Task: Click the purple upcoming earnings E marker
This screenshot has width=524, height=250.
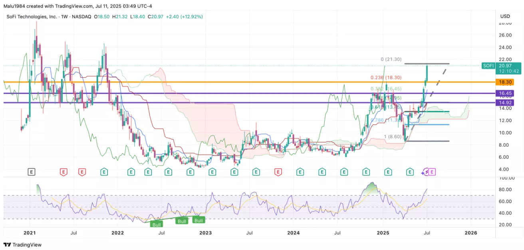Action: click(x=432, y=172)
